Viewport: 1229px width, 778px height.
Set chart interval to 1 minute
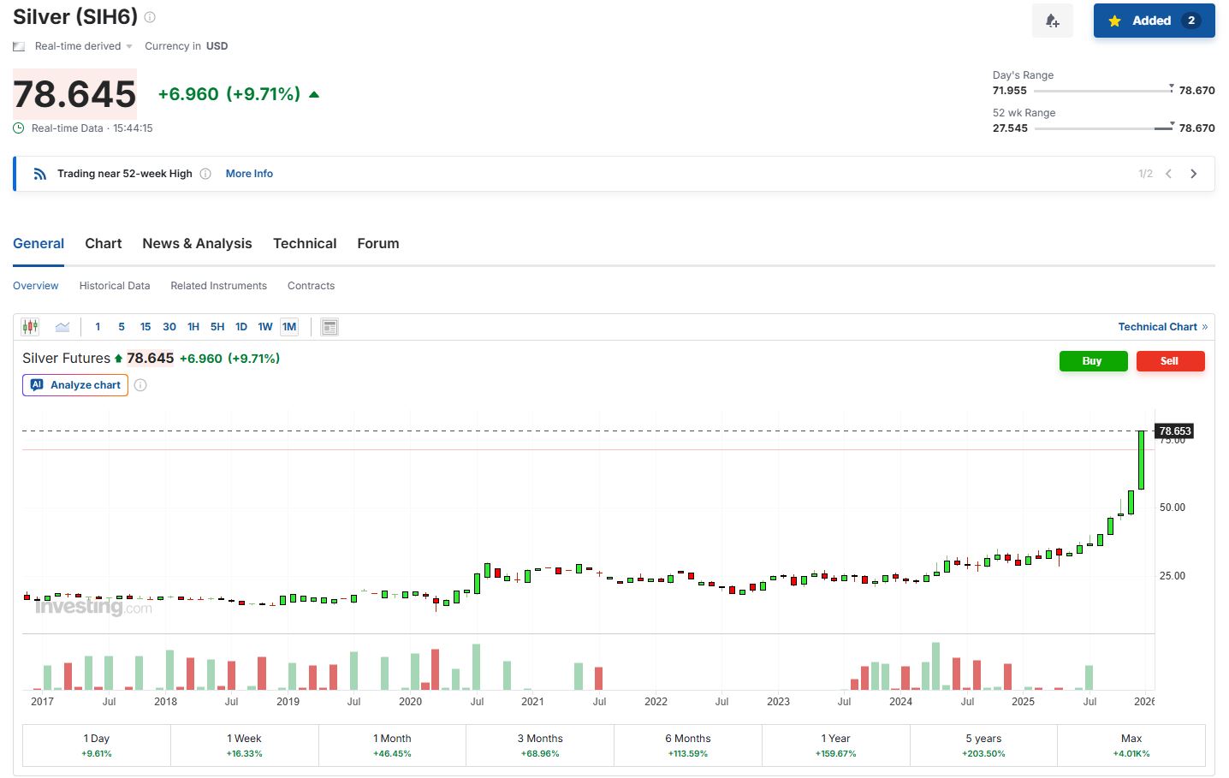pos(98,327)
